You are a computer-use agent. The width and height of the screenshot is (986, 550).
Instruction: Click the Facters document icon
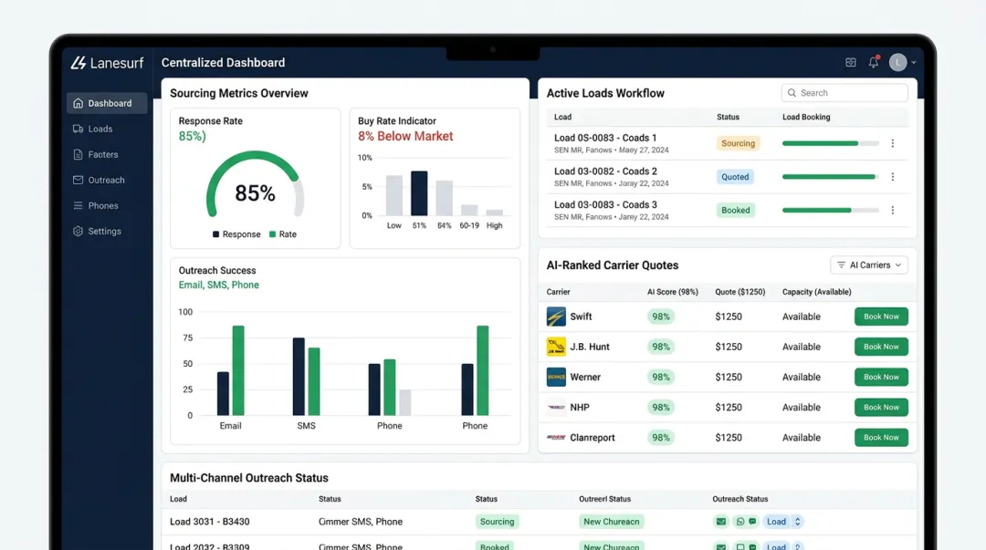78,155
